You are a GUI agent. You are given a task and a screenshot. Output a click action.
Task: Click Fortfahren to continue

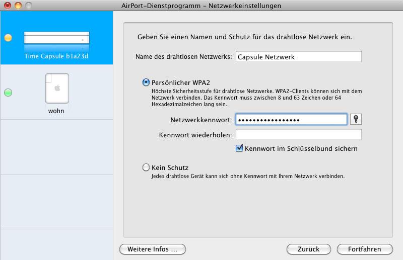[365, 249]
